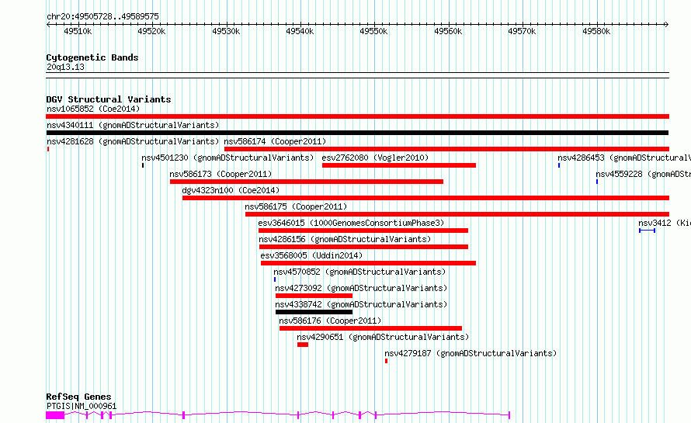Image resolution: width=691 pixels, height=423 pixels.
Task: Select the red bar under nsv586175
Action: tap(457, 214)
